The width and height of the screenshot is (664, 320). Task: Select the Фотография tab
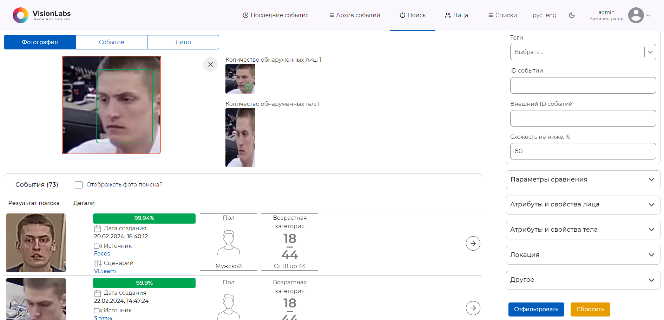point(40,42)
